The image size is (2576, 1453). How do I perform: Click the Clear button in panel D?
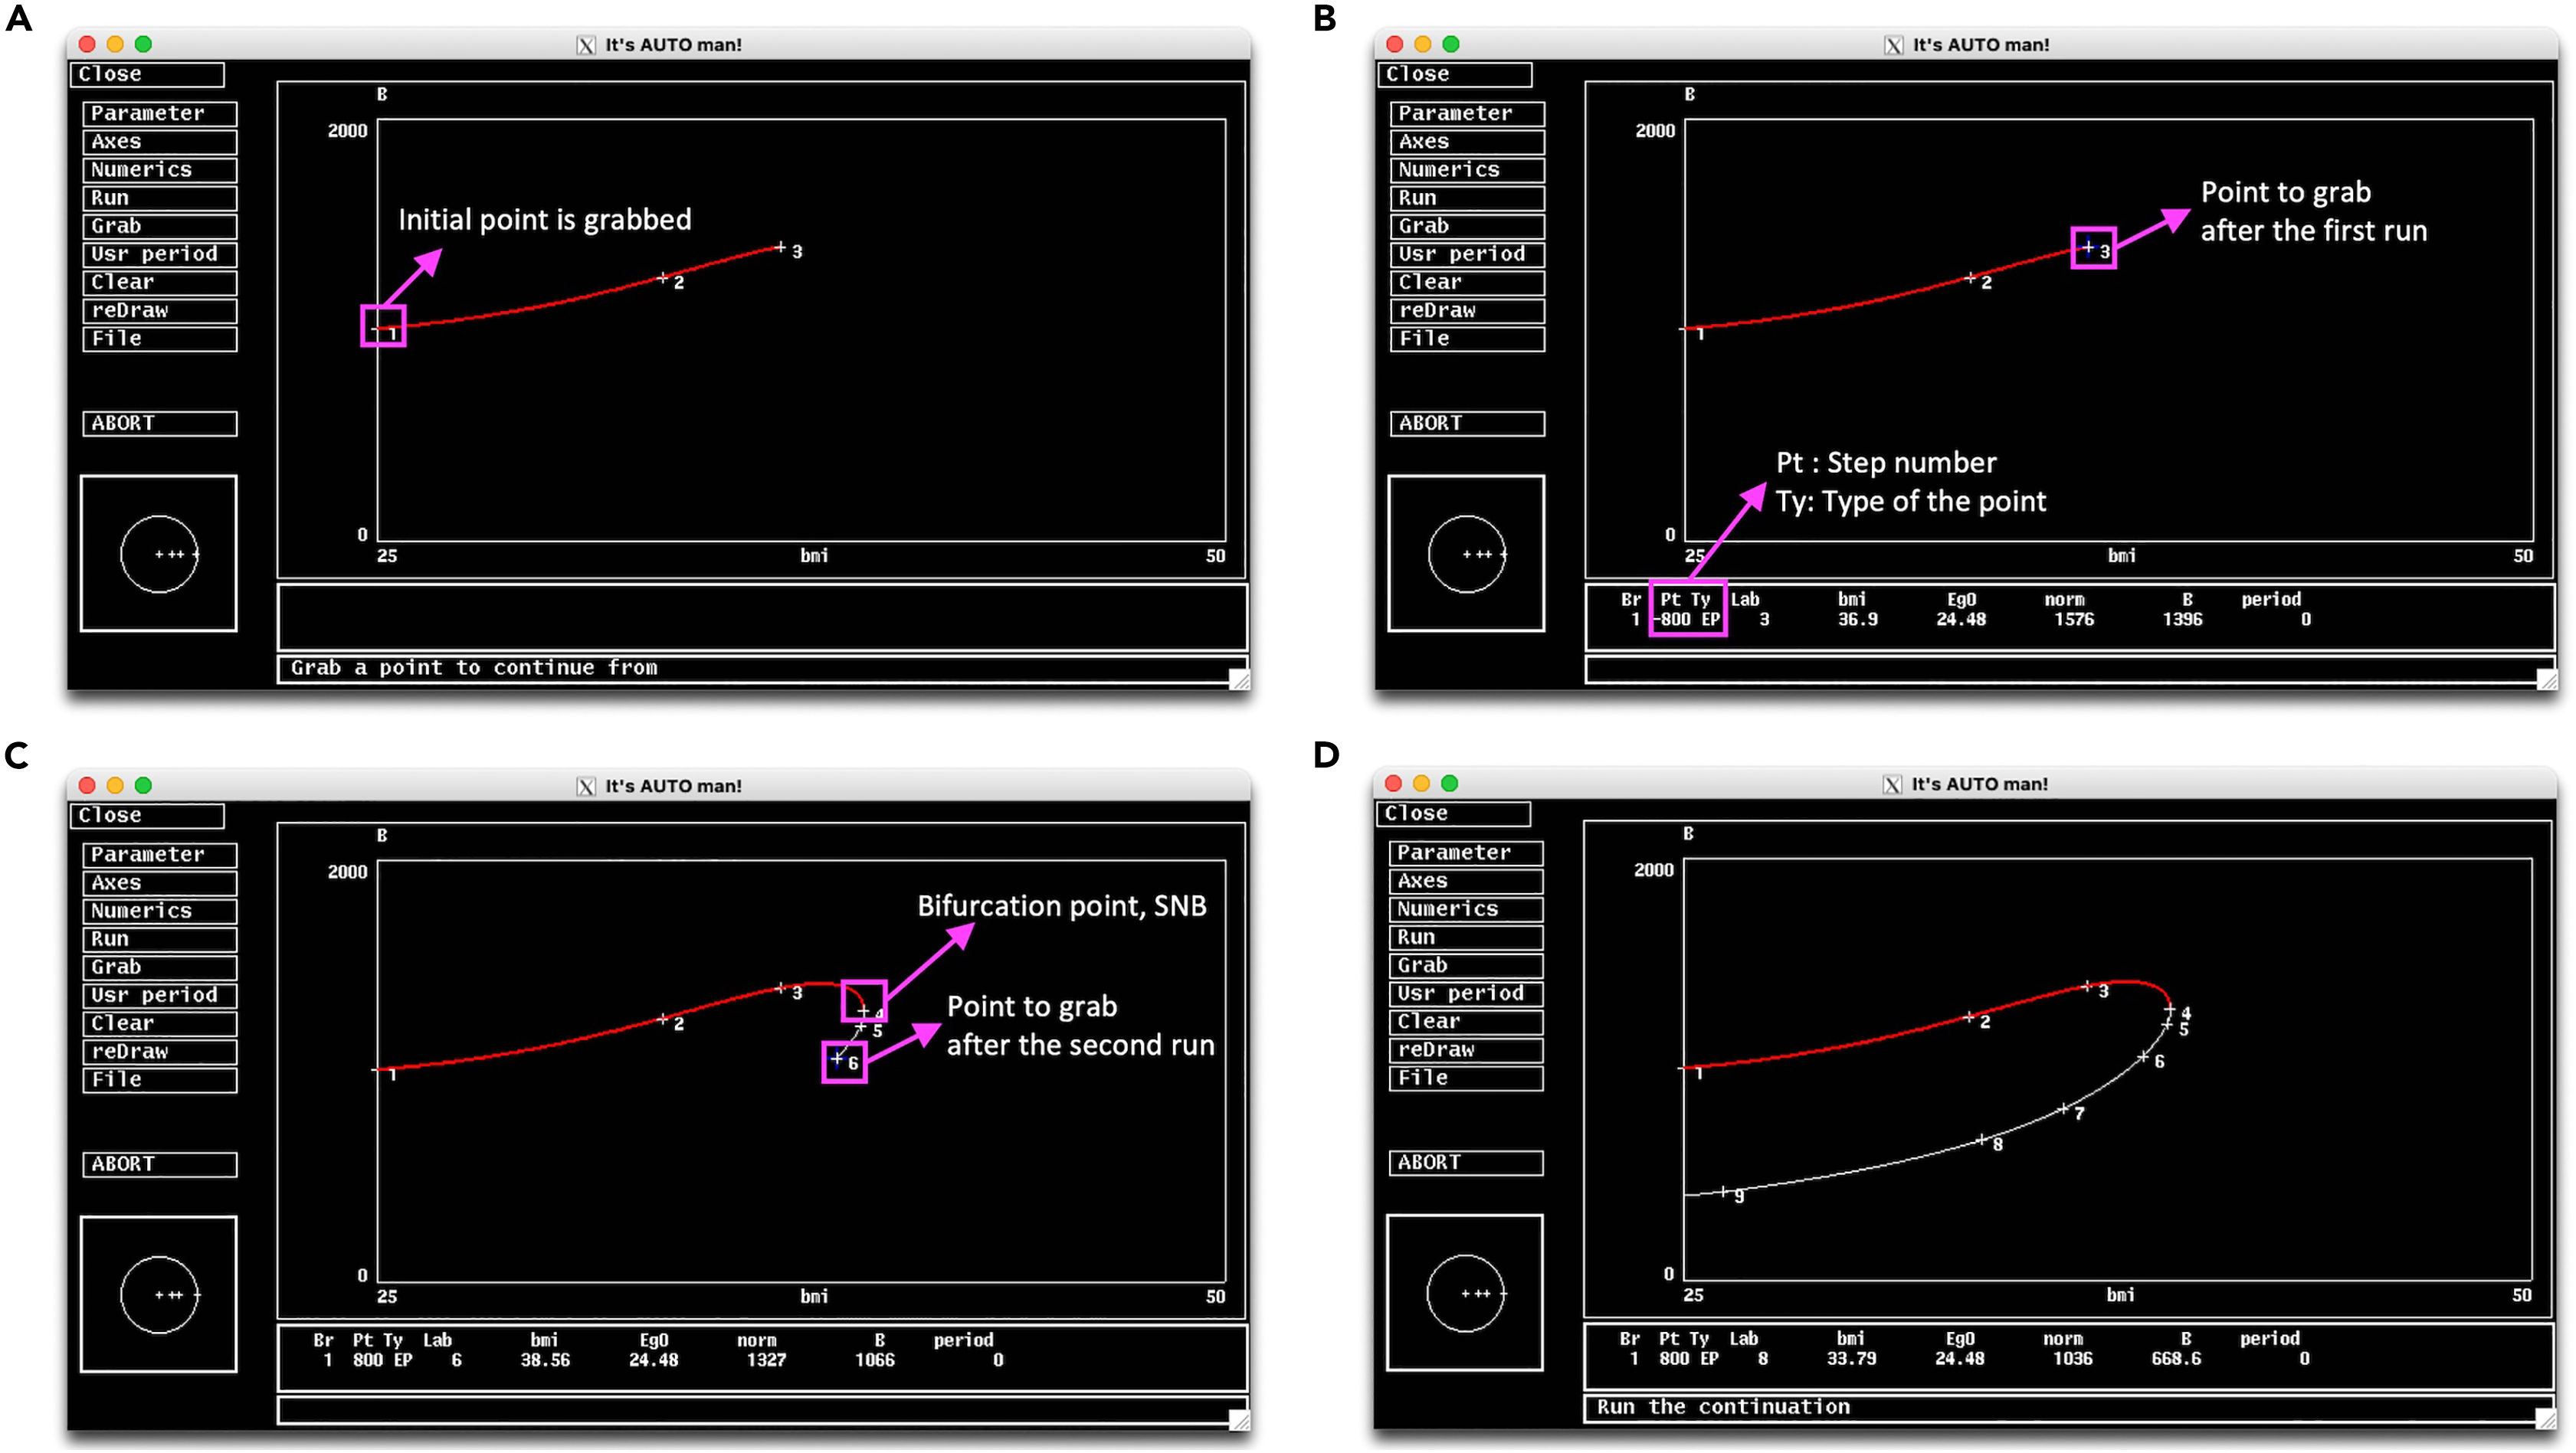point(1465,1021)
